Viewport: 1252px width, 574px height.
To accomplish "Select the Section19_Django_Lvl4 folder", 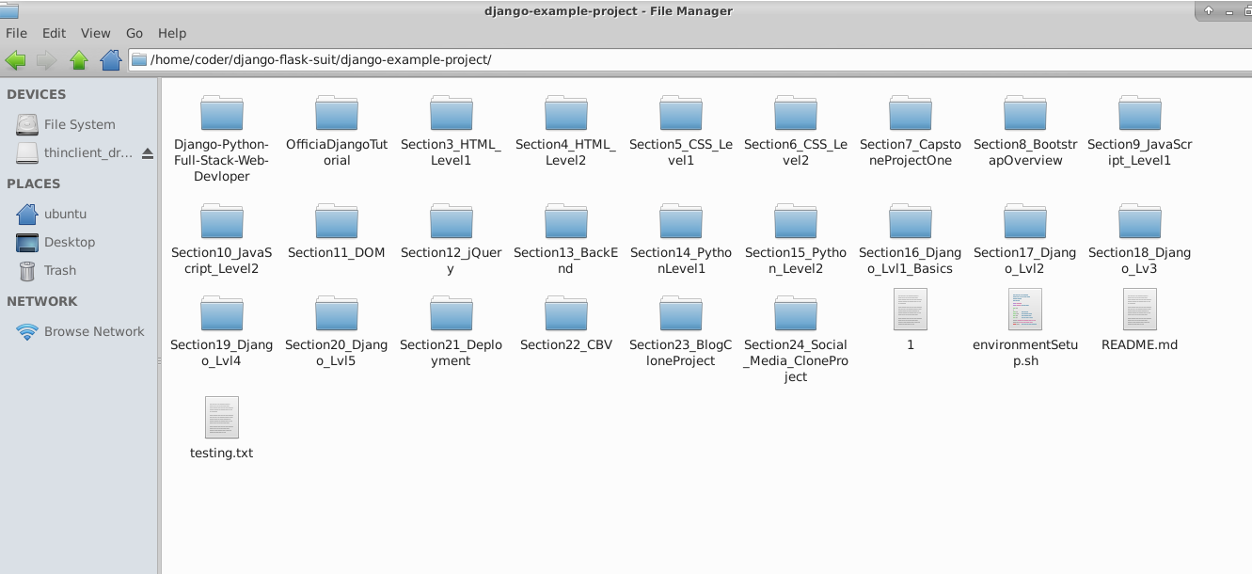I will coord(222,331).
